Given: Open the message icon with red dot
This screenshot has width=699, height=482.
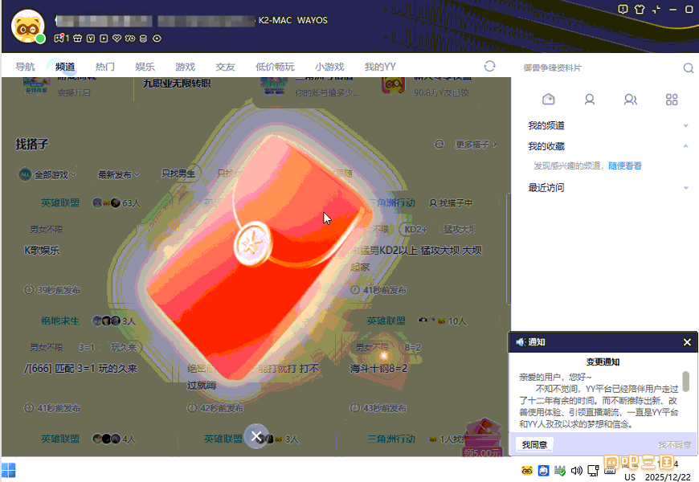Looking at the screenshot, I should point(59,39).
